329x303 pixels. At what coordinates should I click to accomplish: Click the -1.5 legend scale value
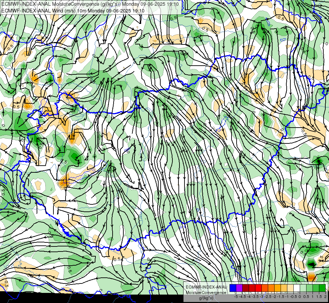(281, 297)
